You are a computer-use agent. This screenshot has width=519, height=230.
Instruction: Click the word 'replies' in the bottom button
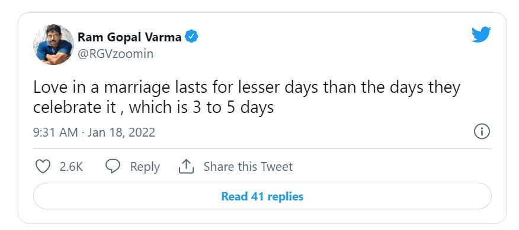286,197
